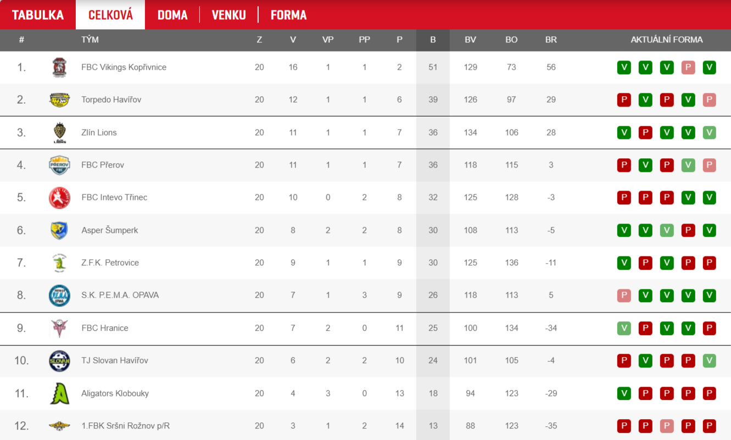731x440 pixels.
Task: Click Vikings Kopřivnice's light-red P form badge
Action: [x=688, y=68]
